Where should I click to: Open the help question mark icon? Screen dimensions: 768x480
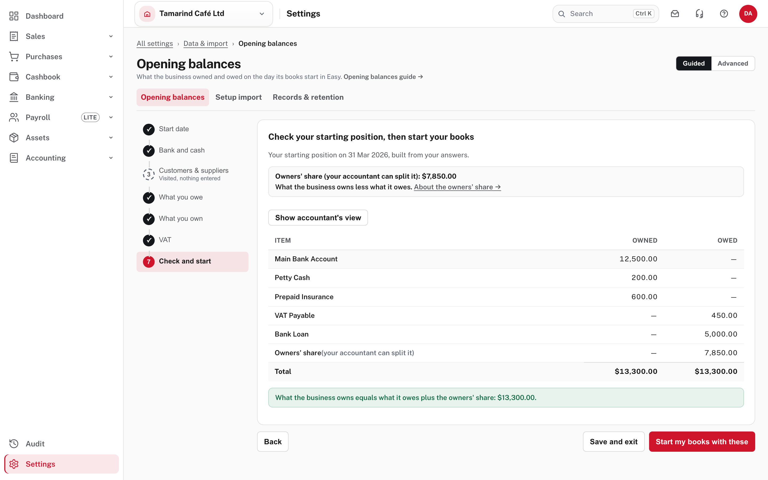pyautogui.click(x=723, y=14)
